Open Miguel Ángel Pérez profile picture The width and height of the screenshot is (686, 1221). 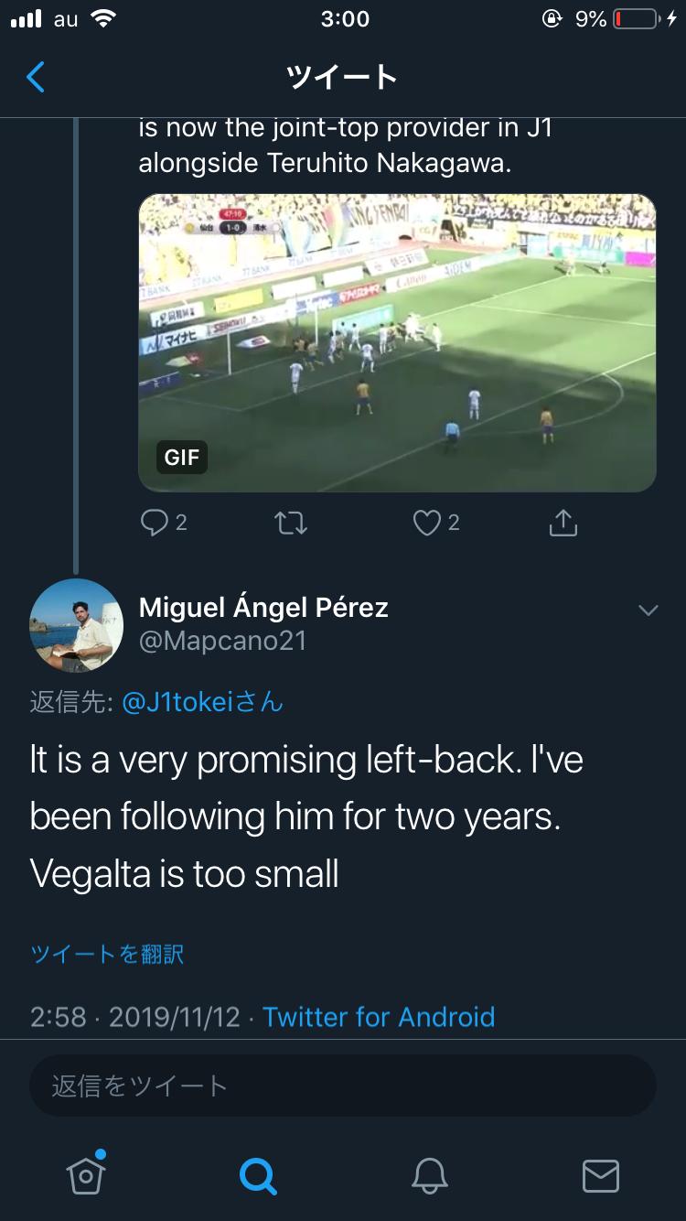(x=76, y=625)
